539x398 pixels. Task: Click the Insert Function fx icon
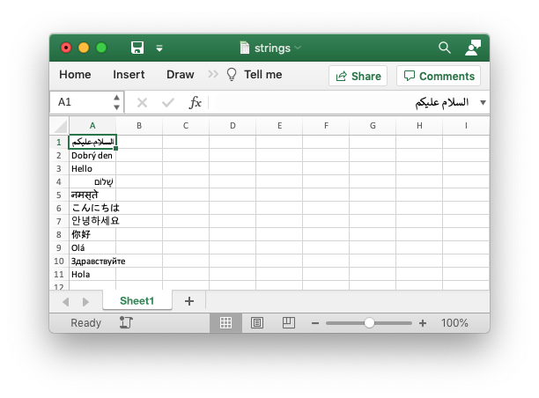[196, 102]
